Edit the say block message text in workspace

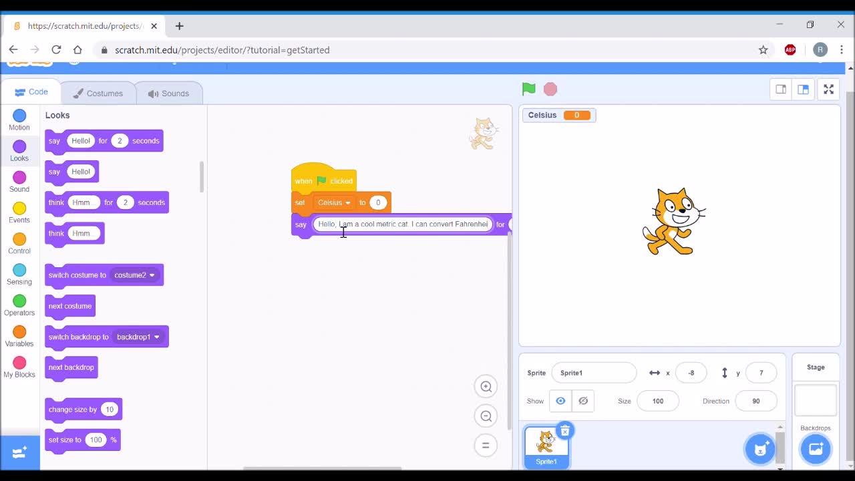(403, 224)
